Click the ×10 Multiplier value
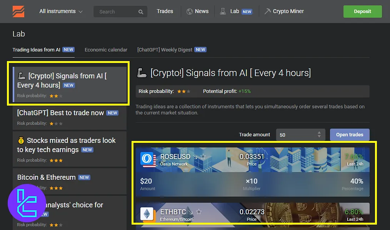 tap(252, 181)
